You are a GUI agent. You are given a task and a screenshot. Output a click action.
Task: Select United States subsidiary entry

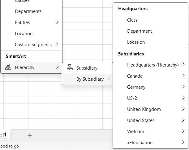141,120
